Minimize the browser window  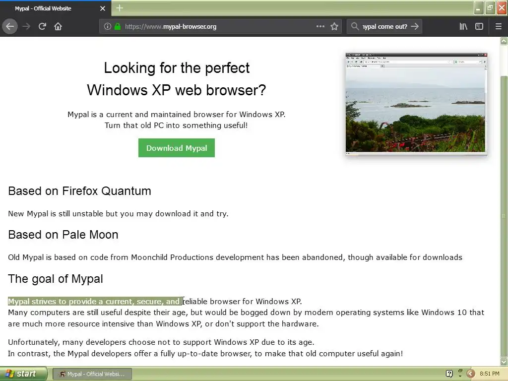[479, 8]
